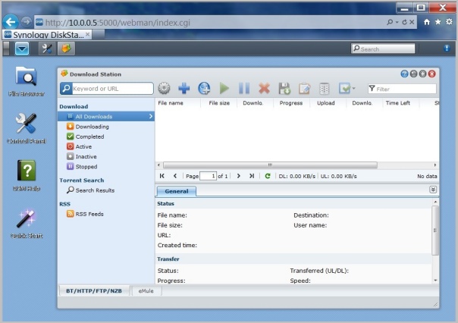Image resolution: width=458 pixels, height=323 pixels.
Task: Edit task with notepad pencil icon
Action: 304,89
